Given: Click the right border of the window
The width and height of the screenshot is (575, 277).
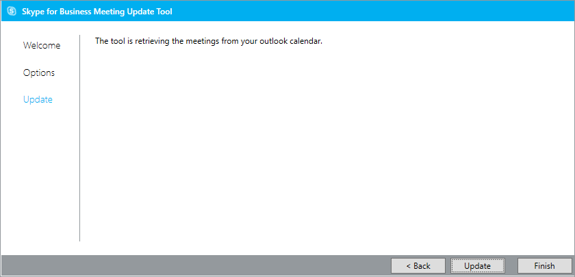Looking at the screenshot, I should (x=574, y=137).
